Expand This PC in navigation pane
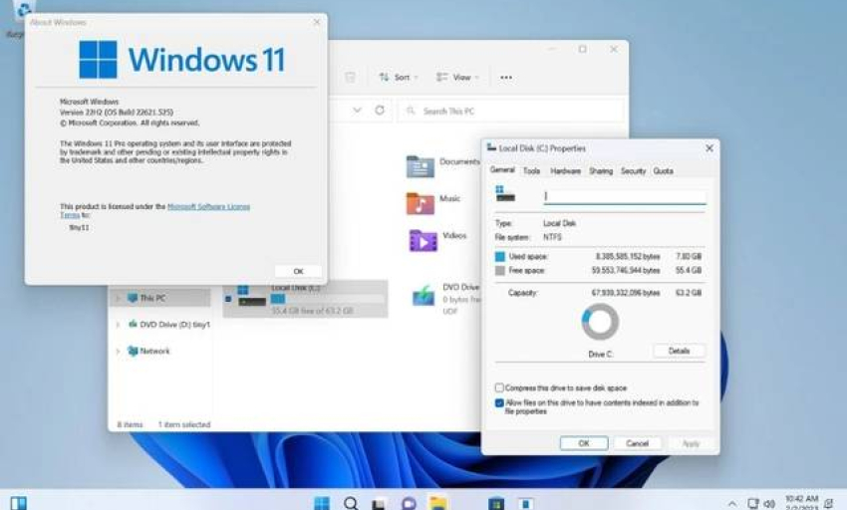The height and width of the screenshot is (510, 847). pyautogui.click(x=118, y=298)
